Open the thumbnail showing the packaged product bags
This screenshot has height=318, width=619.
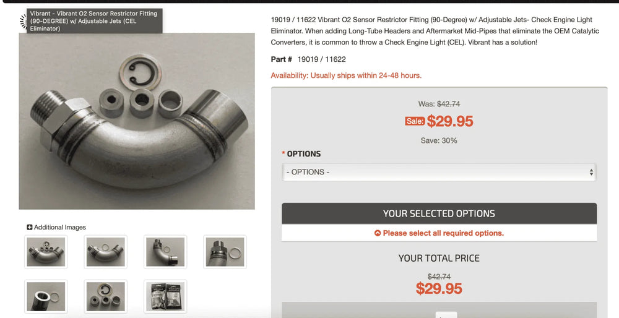[165, 296]
